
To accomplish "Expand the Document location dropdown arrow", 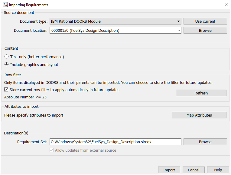I will tap(178, 30).
